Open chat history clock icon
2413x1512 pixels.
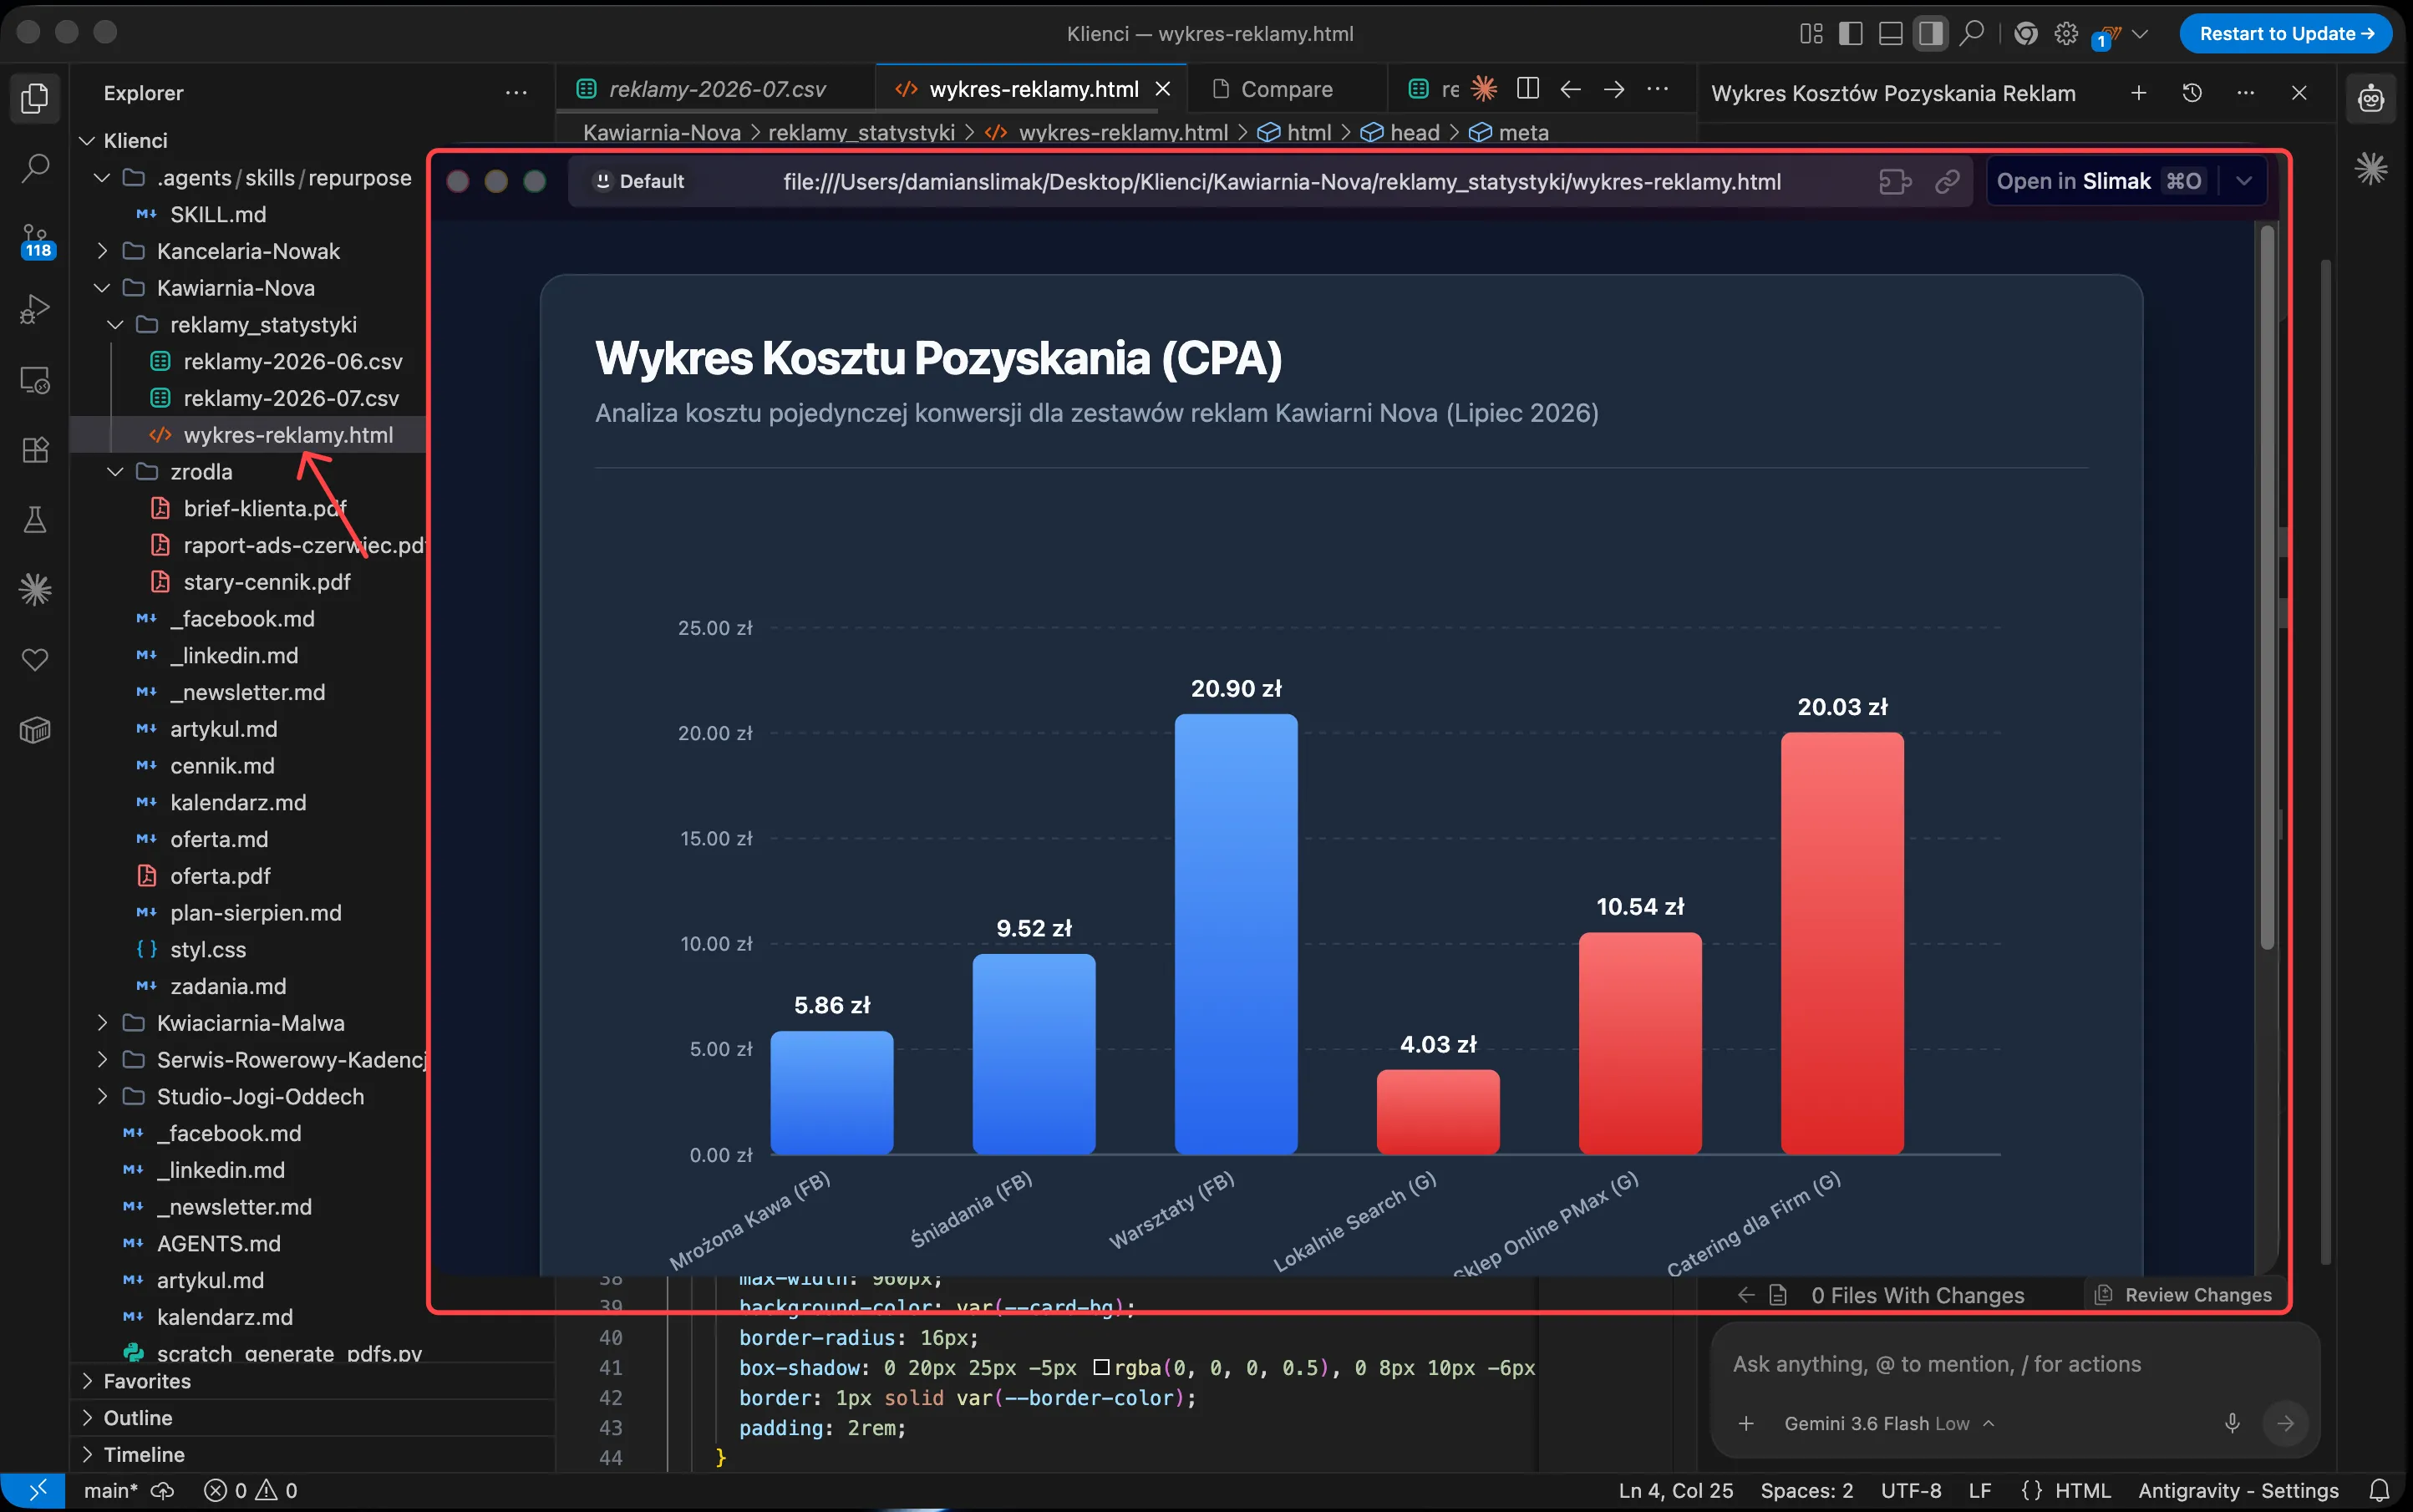[x=2192, y=93]
